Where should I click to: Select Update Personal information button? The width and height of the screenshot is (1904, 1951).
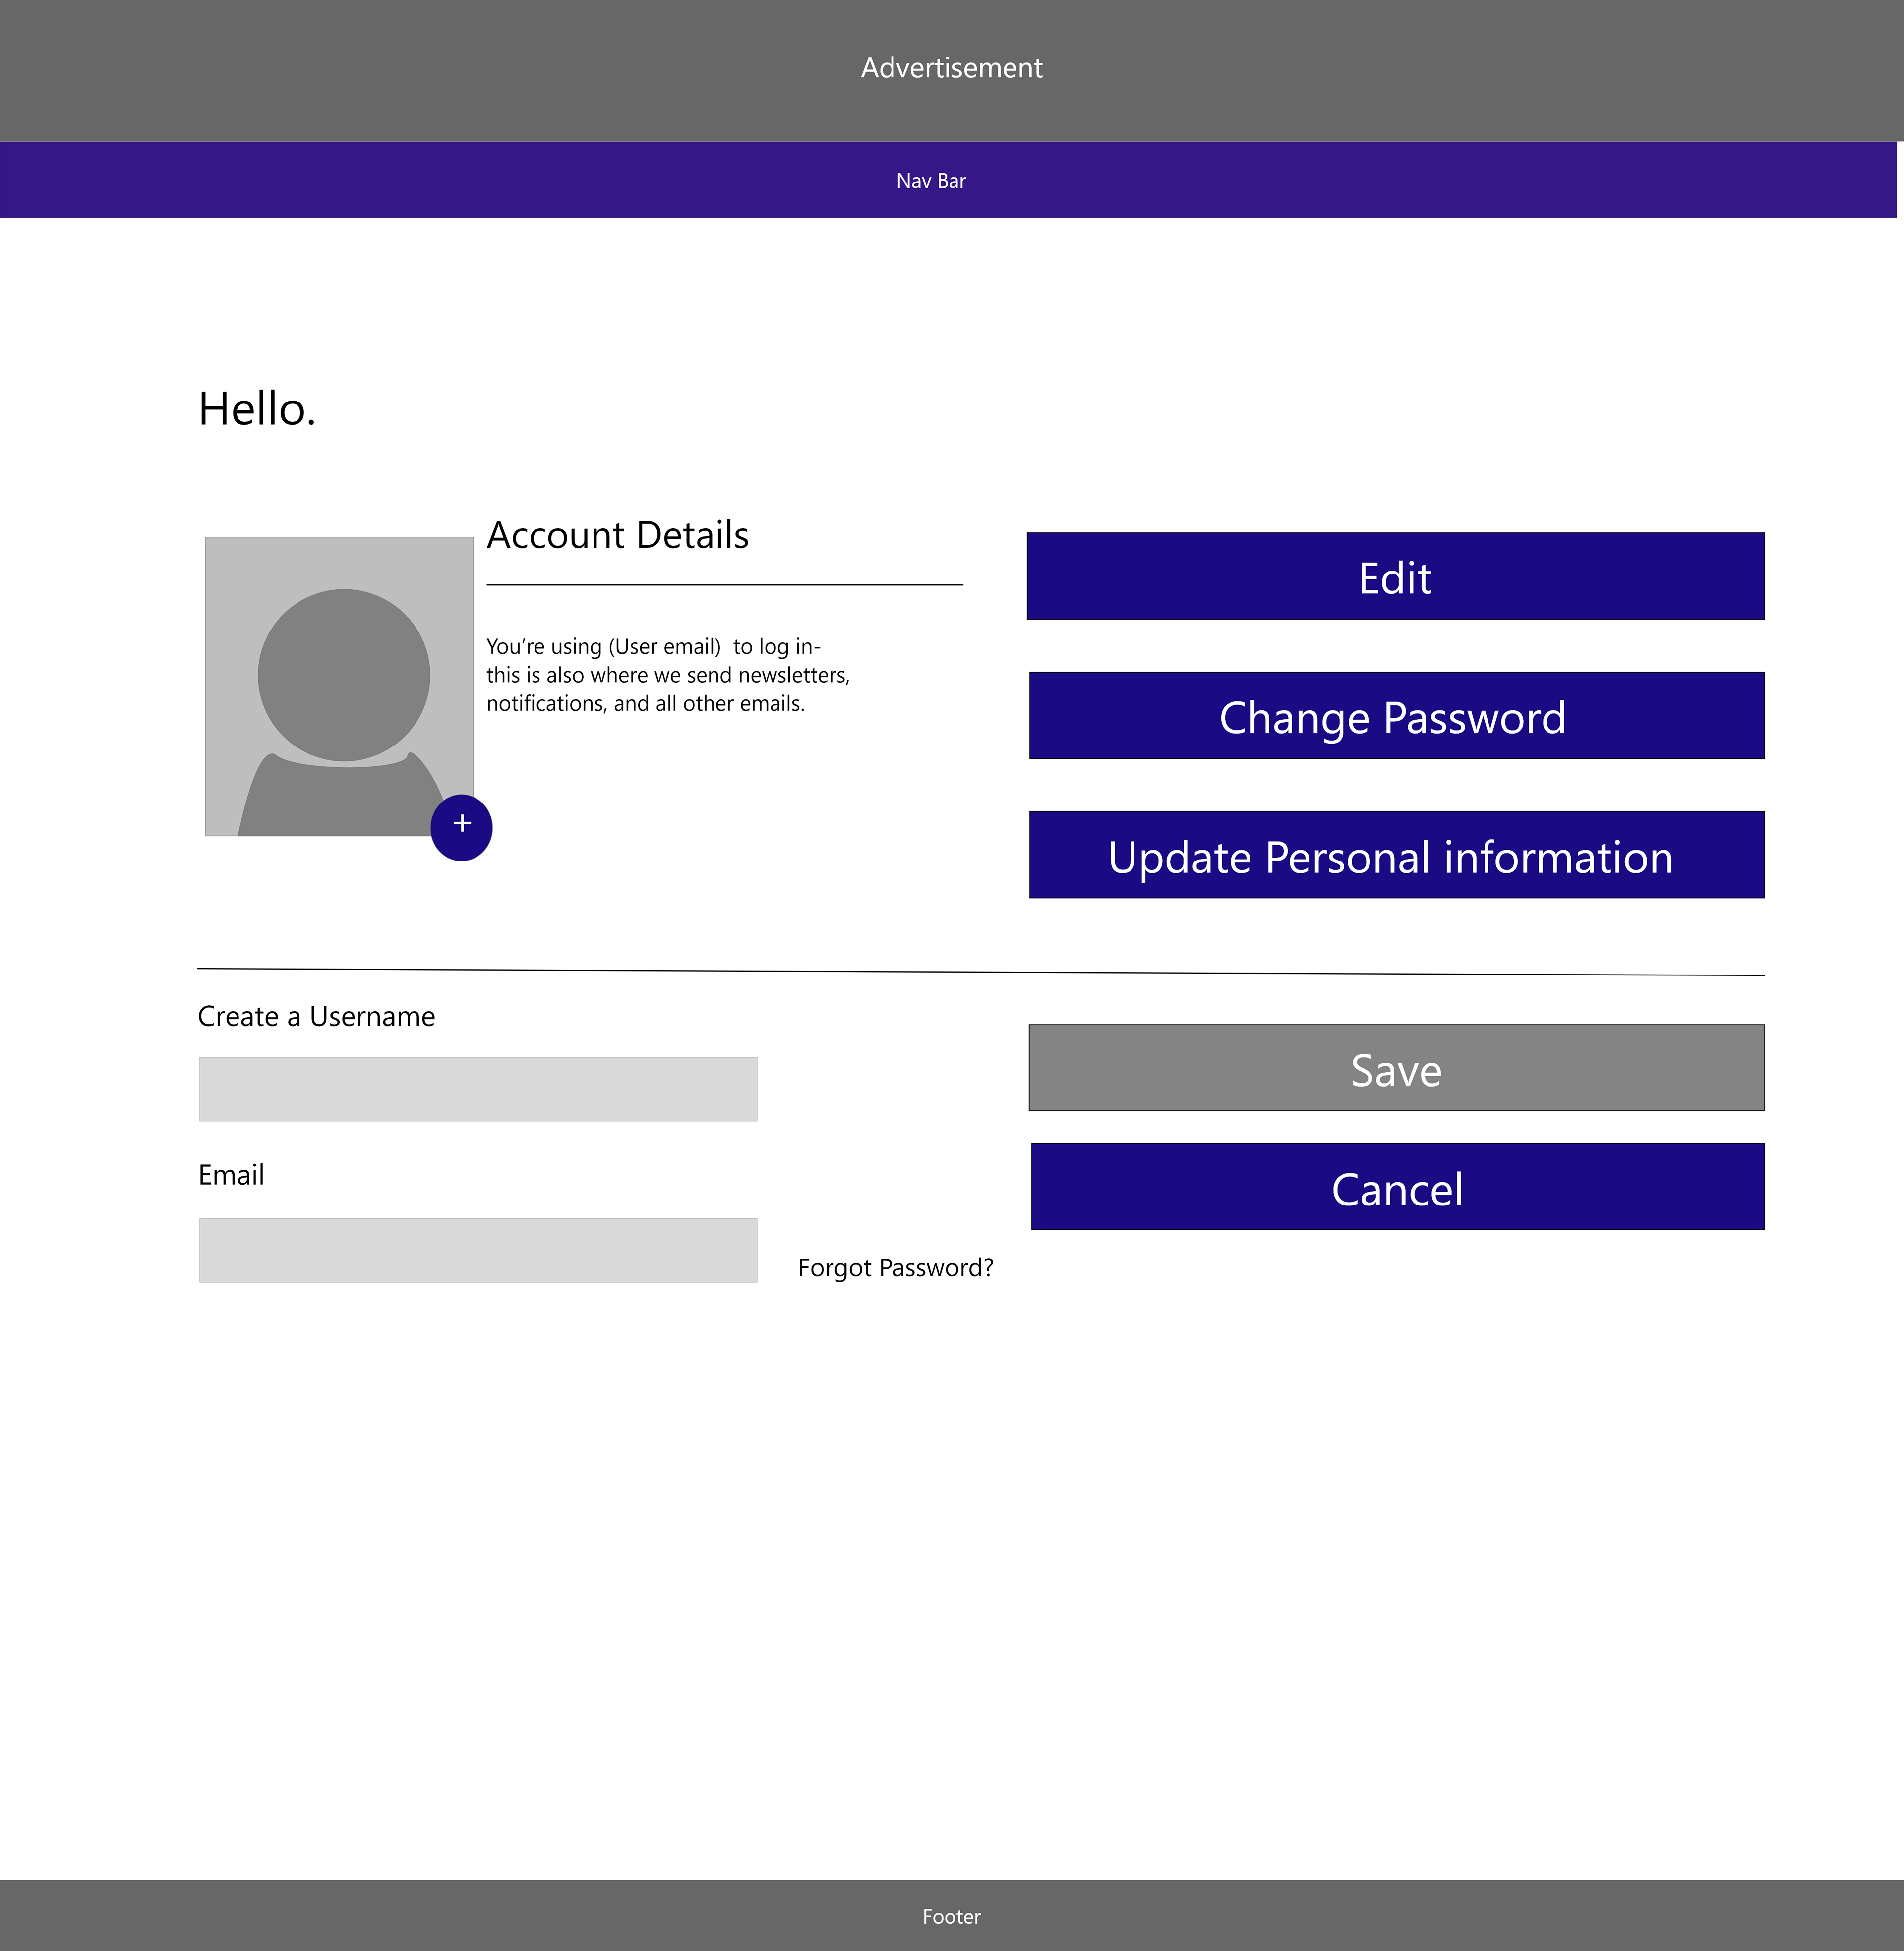pos(1396,855)
